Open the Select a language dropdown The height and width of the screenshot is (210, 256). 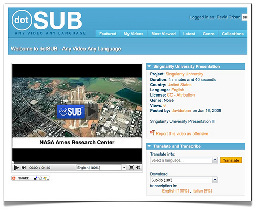pos(215,160)
